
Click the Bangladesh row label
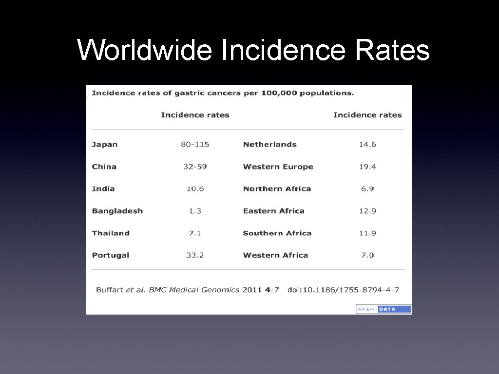[x=117, y=211]
